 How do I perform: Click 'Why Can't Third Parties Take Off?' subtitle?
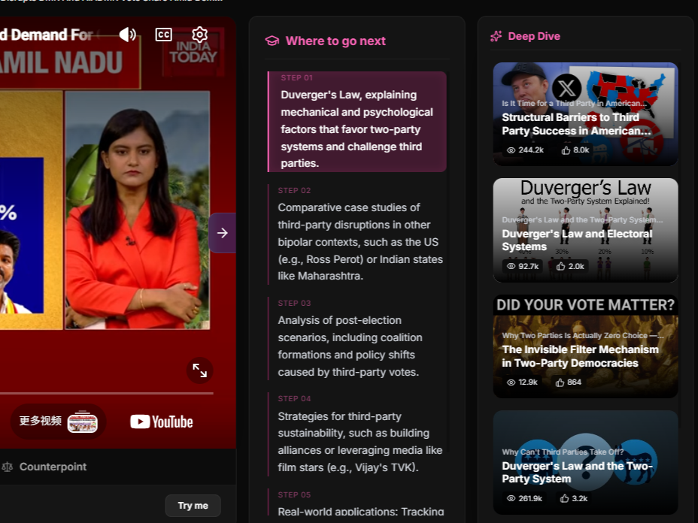pyautogui.click(x=563, y=452)
